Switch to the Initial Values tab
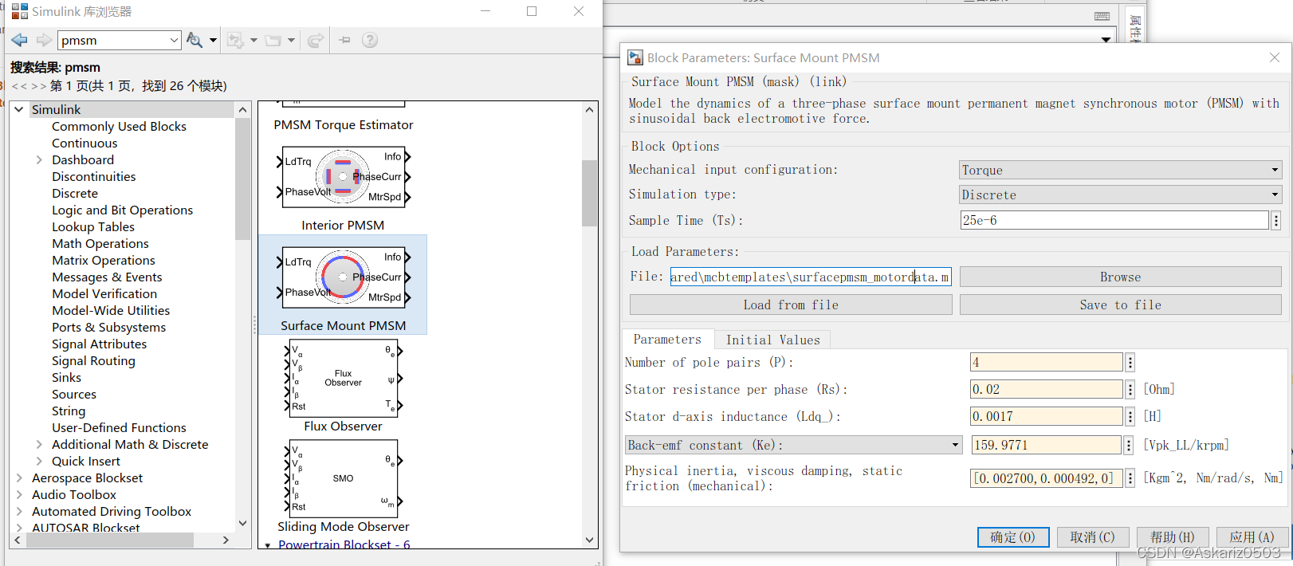This screenshot has height=566, width=1293. point(772,340)
